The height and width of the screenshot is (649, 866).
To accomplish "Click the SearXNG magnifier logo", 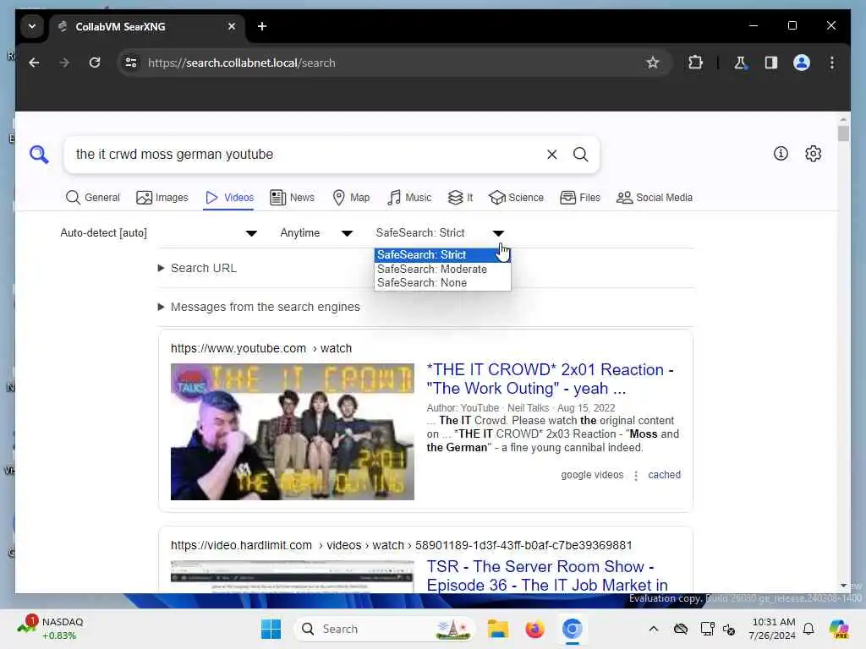I will coord(39,155).
